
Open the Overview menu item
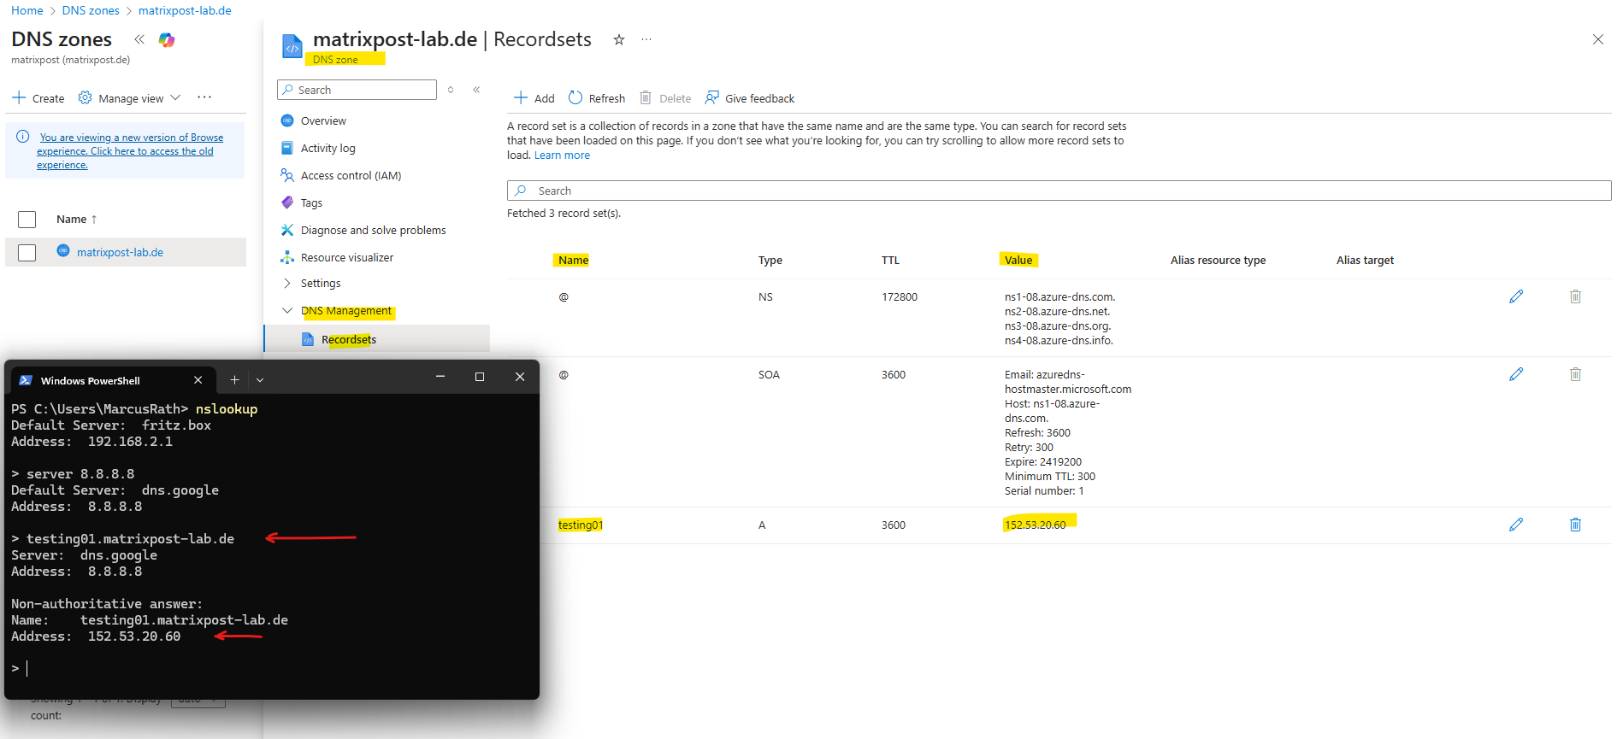point(323,121)
